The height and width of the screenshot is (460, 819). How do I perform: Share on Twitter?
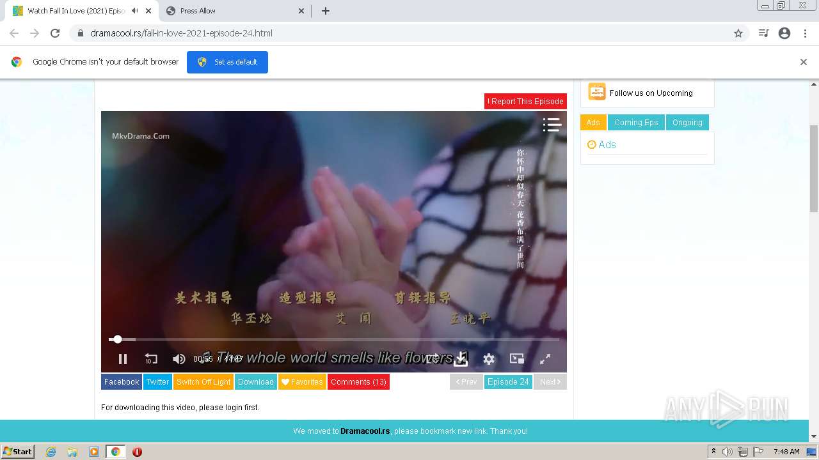pos(157,382)
